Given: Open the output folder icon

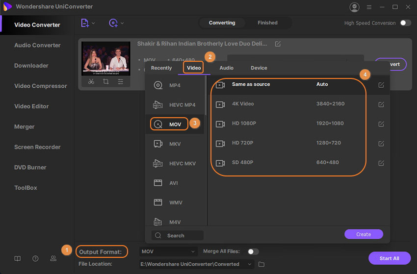Looking at the screenshot, I should (261, 264).
